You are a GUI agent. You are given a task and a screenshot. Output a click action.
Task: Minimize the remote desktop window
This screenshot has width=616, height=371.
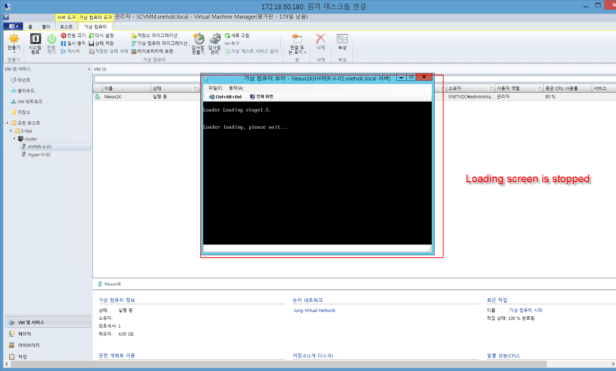[x=586, y=6]
